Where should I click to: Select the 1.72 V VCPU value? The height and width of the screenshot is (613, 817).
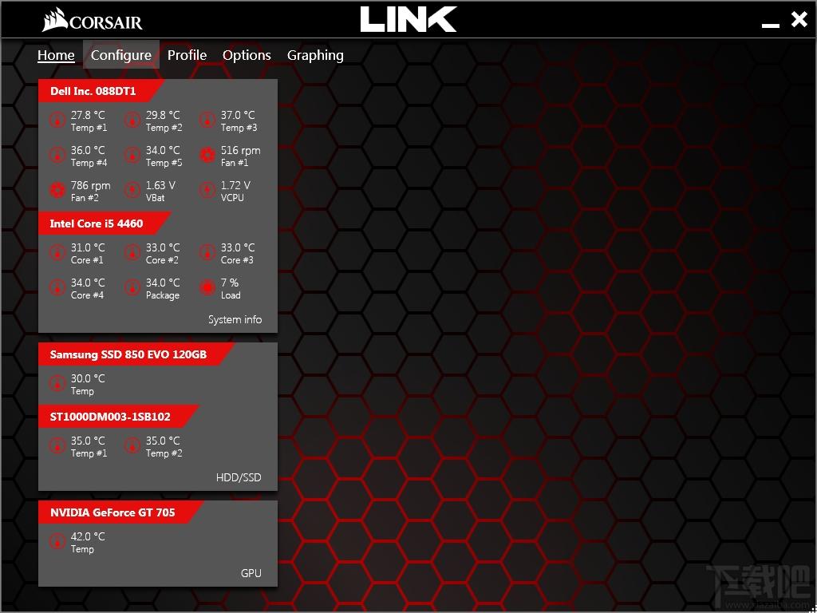tap(235, 185)
